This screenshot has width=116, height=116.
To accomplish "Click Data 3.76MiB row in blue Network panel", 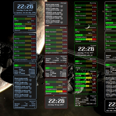I will pos(25,106).
